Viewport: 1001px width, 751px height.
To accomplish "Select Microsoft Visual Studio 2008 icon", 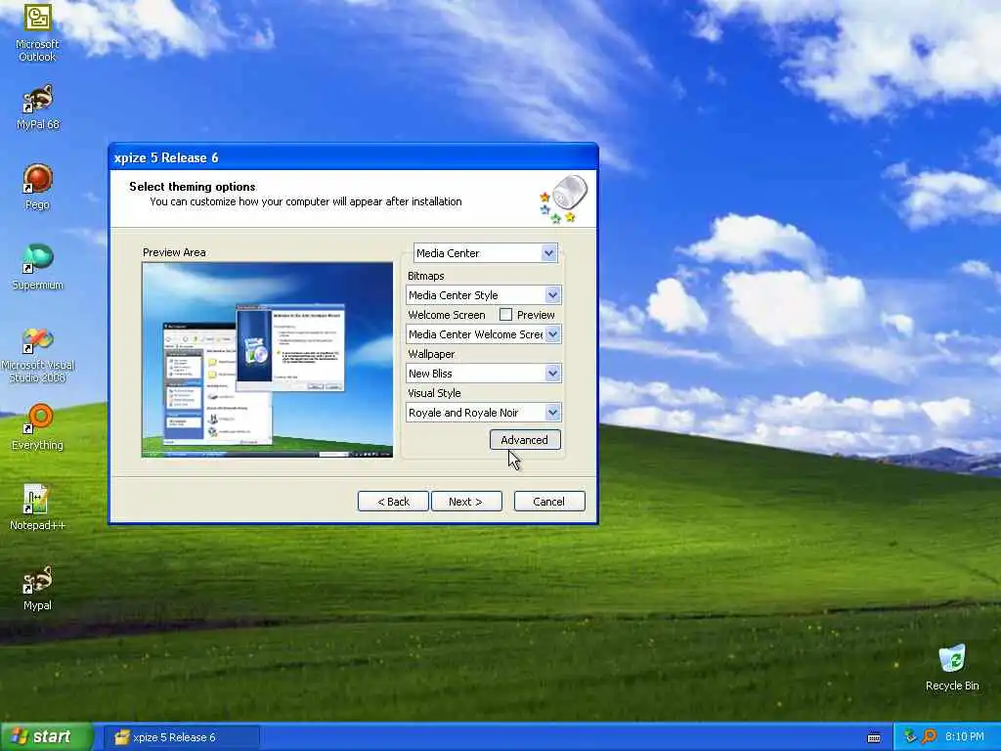I will [x=37, y=355].
